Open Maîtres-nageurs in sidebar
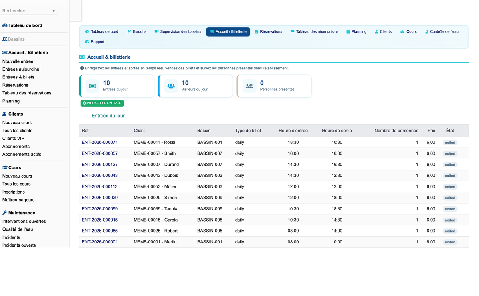 pos(18,200)
